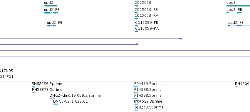Select the CG15059-PA protein label
This screenshot has height=112, width=250.
[x=147, y=29]
